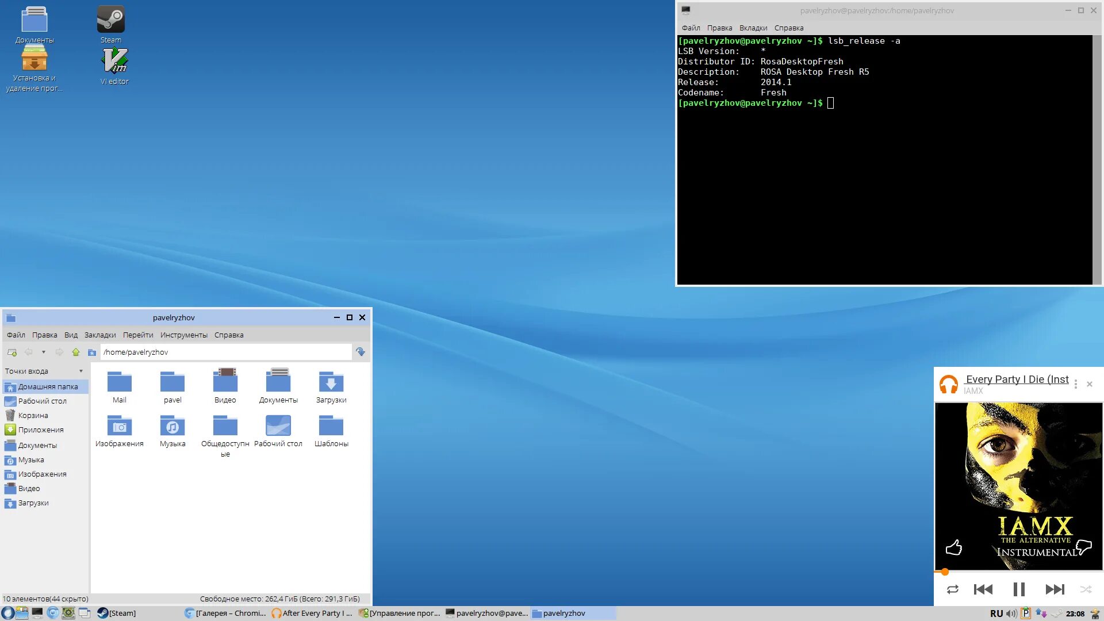This screenshot has width=1104, height=621.
Task: Go to the previous track
Action: tap(983, 589)
